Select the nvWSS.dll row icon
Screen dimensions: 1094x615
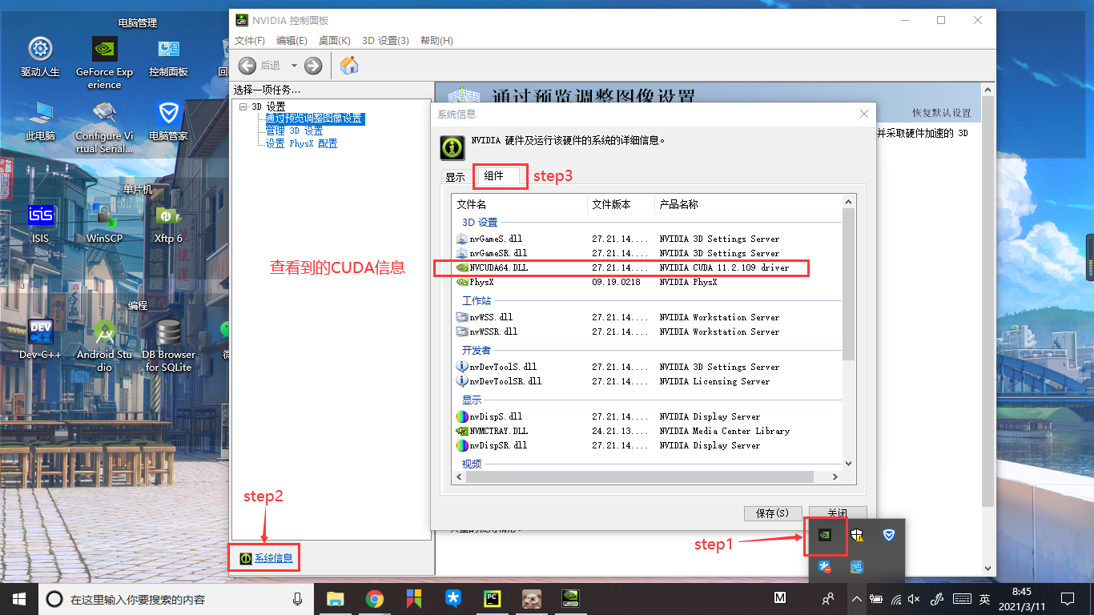(x=462, y=317)
